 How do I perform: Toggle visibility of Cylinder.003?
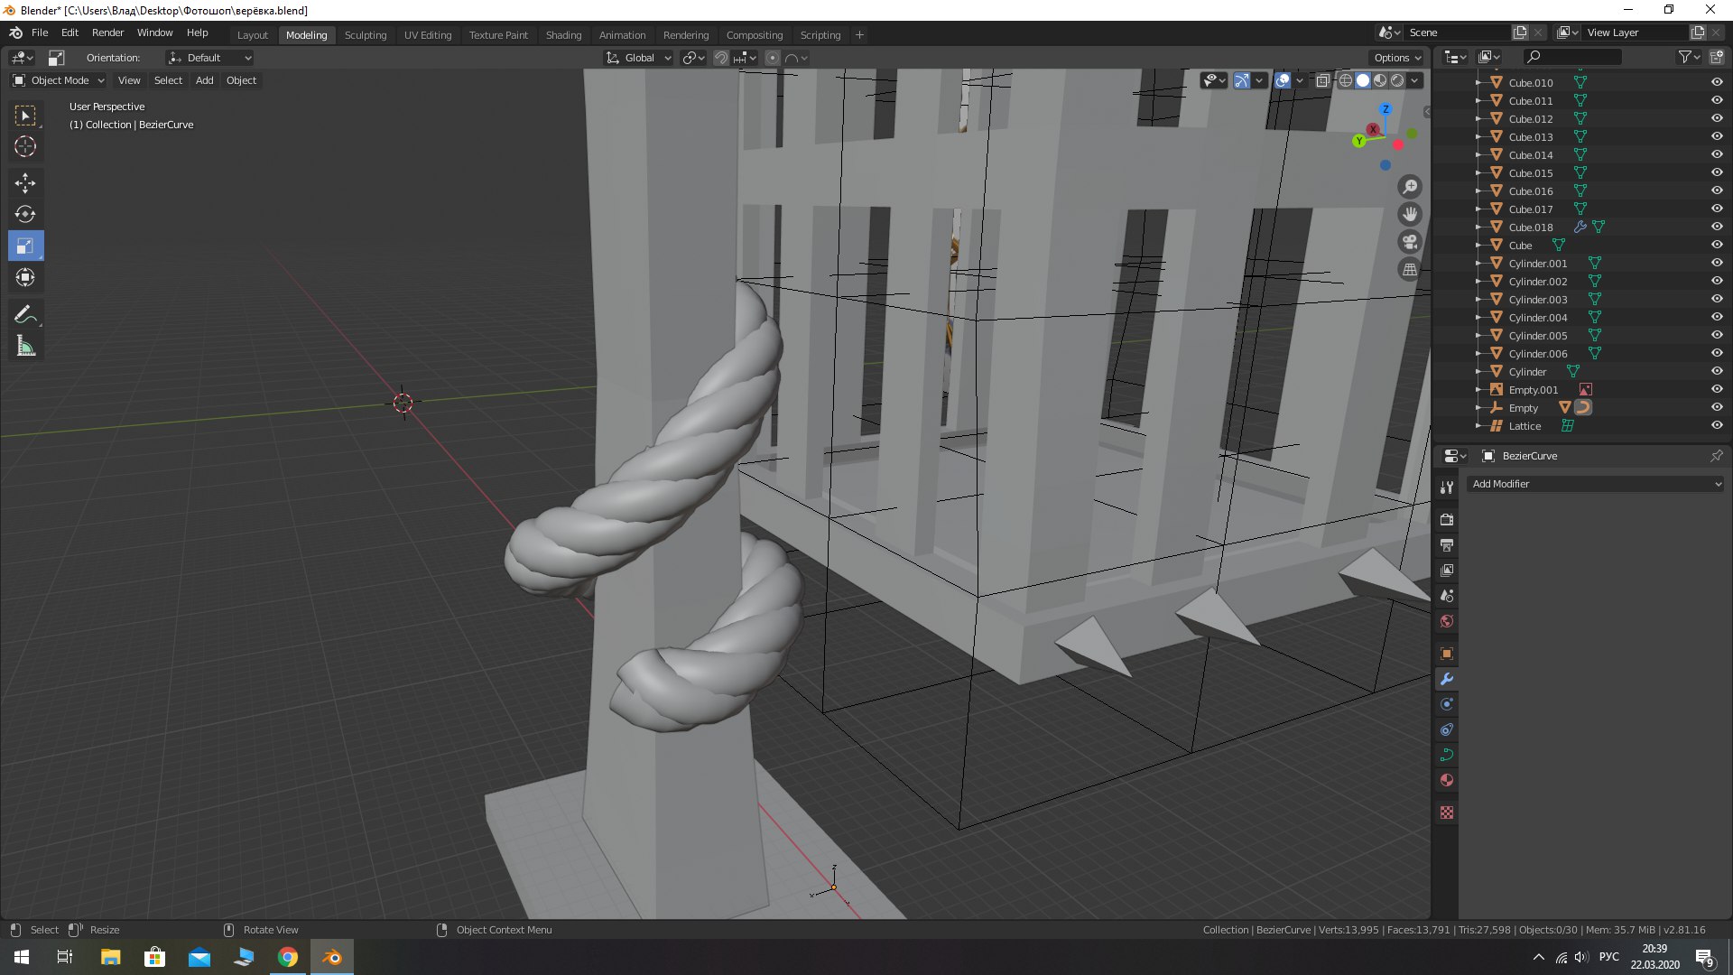pos(1717,299)
